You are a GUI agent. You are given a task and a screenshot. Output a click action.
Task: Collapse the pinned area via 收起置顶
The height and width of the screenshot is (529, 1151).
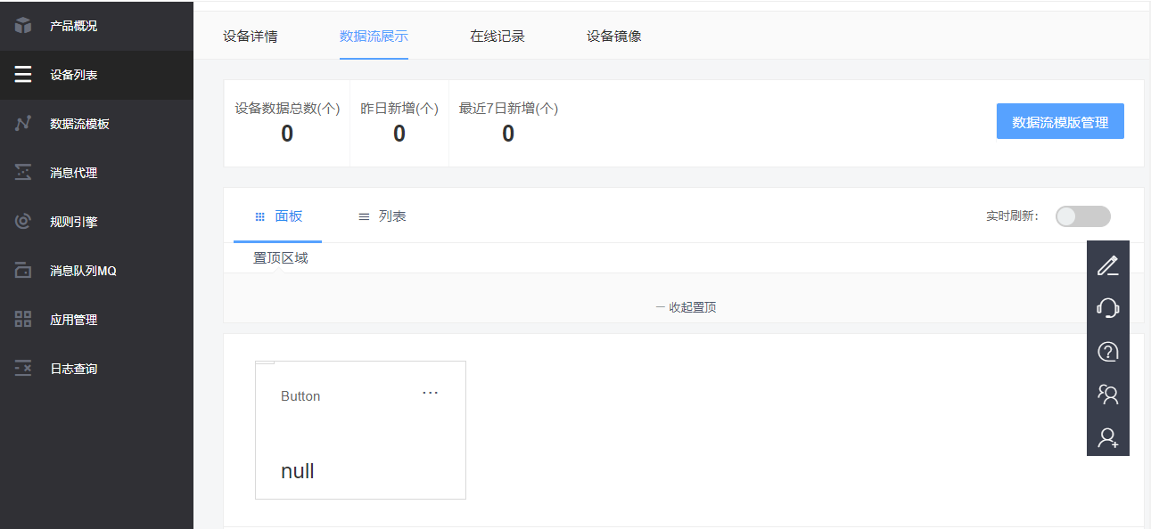click(x=686, y=307)
